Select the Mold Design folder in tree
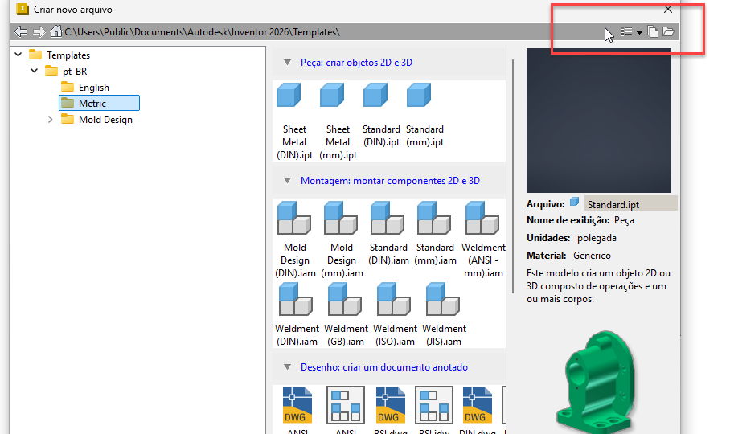The width and height of the screenshot is (730, 434). point(96,120)
